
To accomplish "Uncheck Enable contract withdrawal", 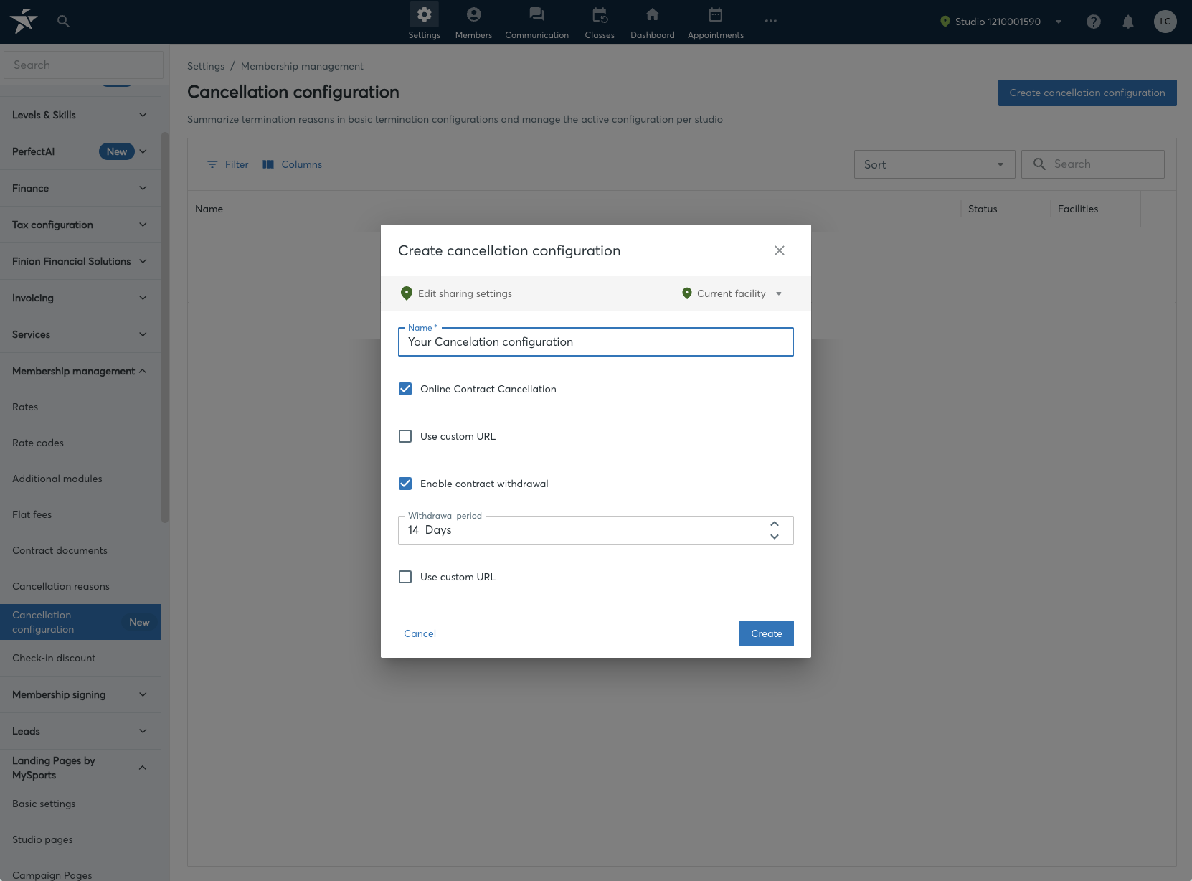I will coord(405,484).
